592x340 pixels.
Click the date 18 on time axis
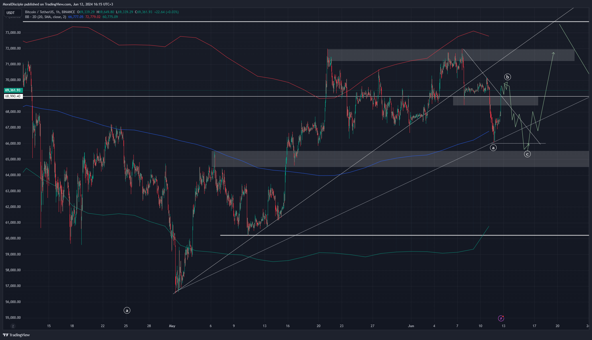(72, 326)
